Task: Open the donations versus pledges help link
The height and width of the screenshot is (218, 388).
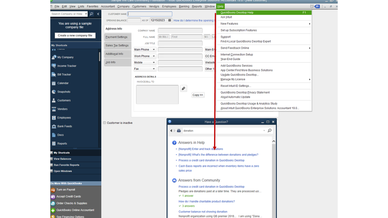Action: click(218, 155)
